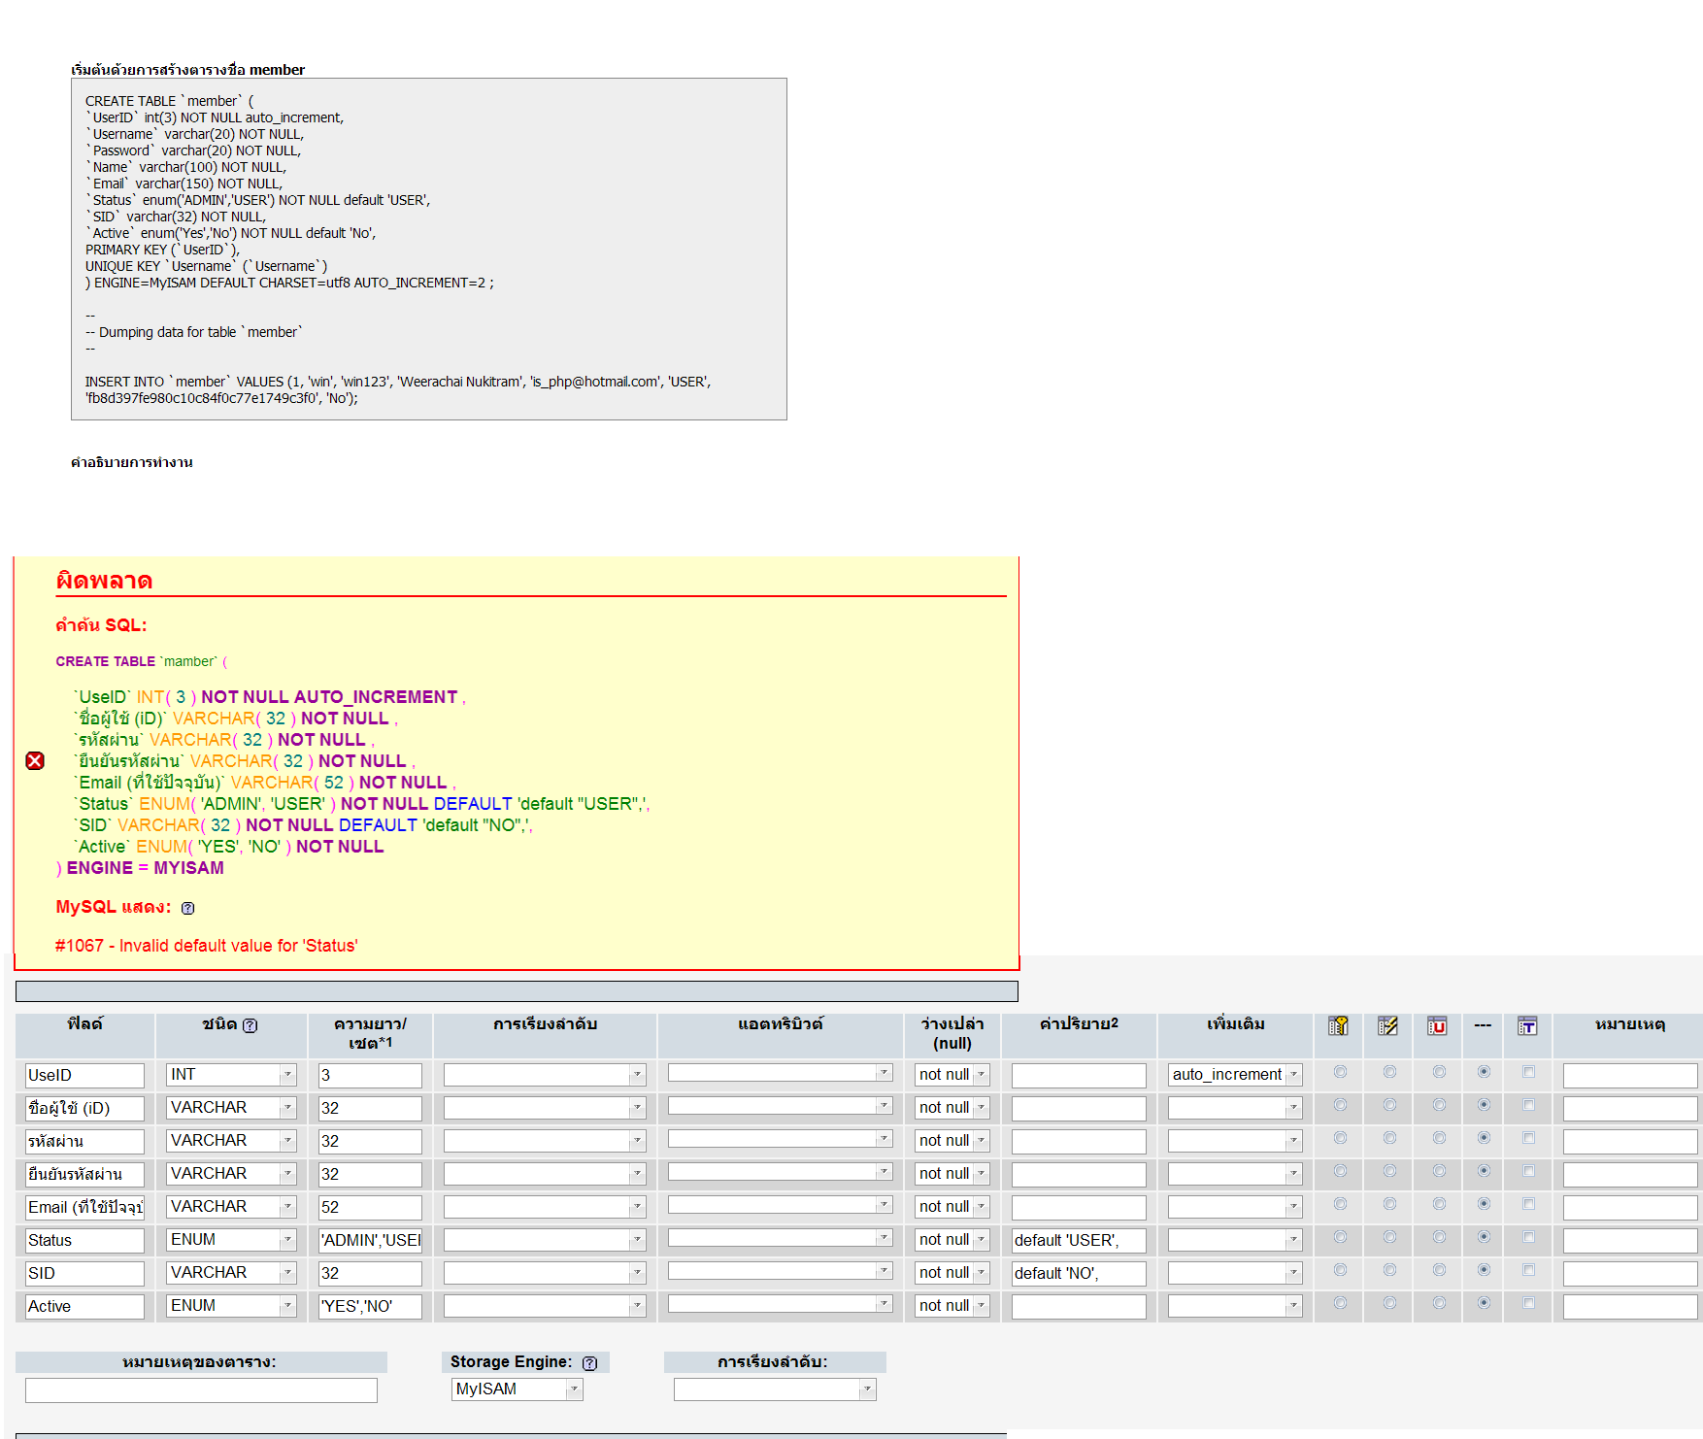Click the table comments input field
This screenshot has width=1703, height=1439.
tap(201, 1390)
